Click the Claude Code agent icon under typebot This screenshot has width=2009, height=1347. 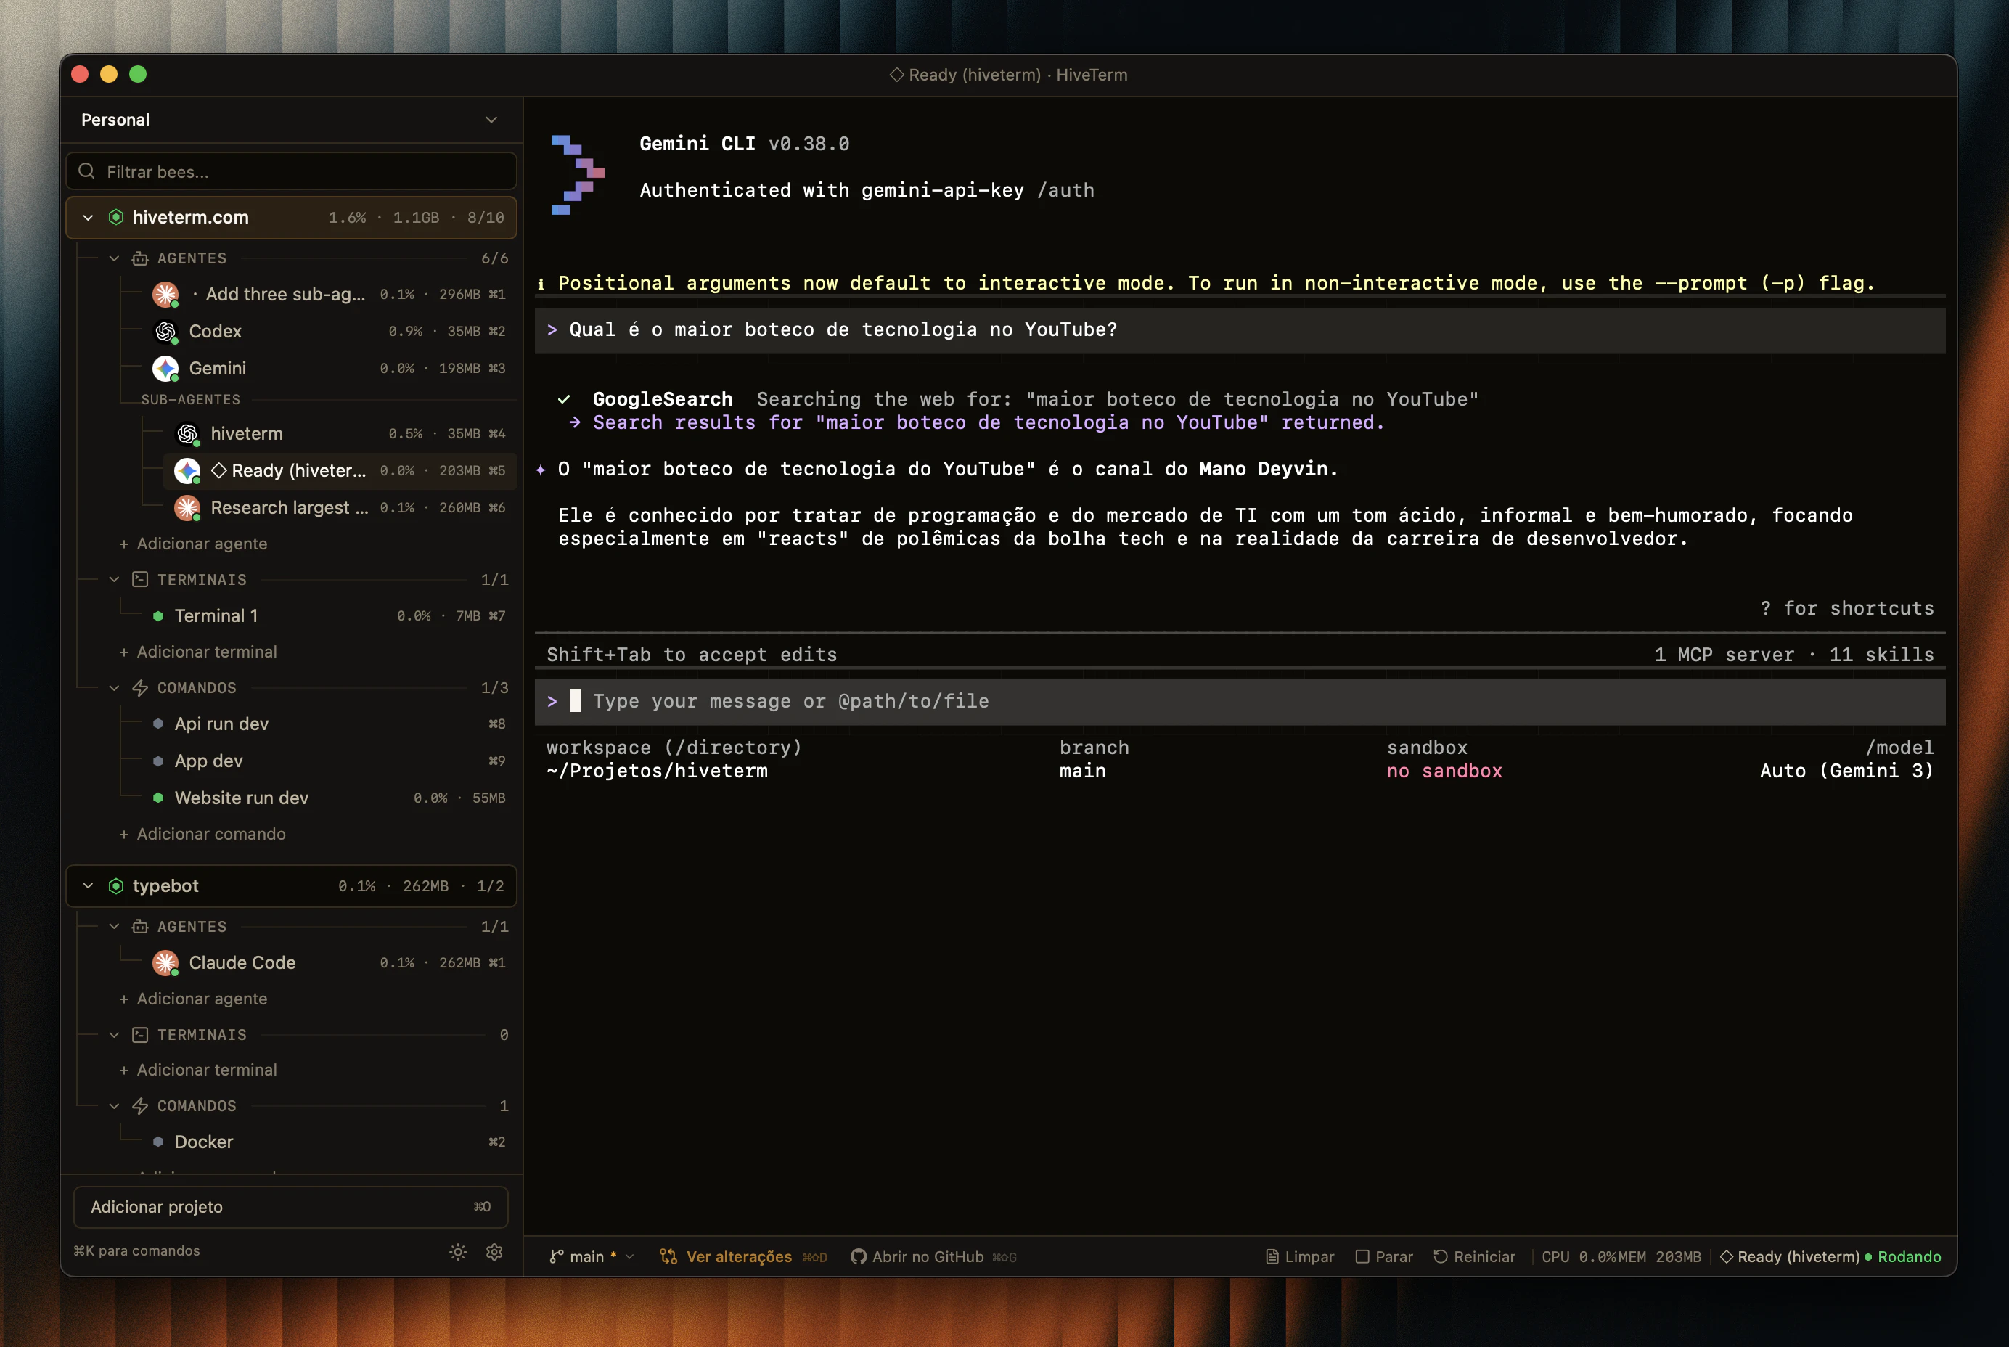(165, 962)
